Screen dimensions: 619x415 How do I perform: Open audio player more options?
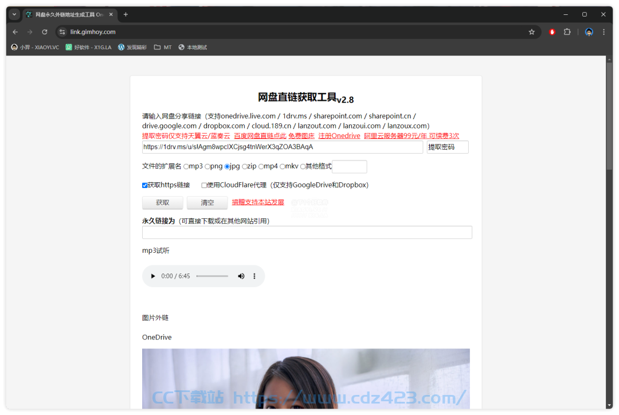point(254,276)
